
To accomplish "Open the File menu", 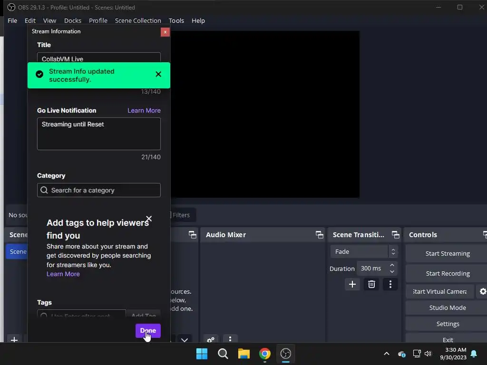I will pos(12,20).
